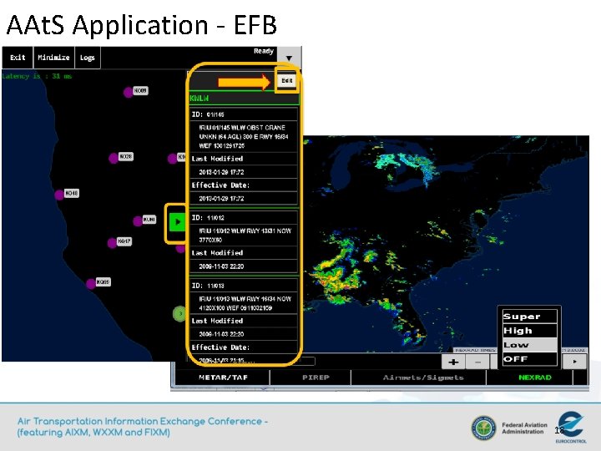Click the green play arrow panel toggle
Image resolution: width=601 pixels, height=451 pixels.
[177, 222]
